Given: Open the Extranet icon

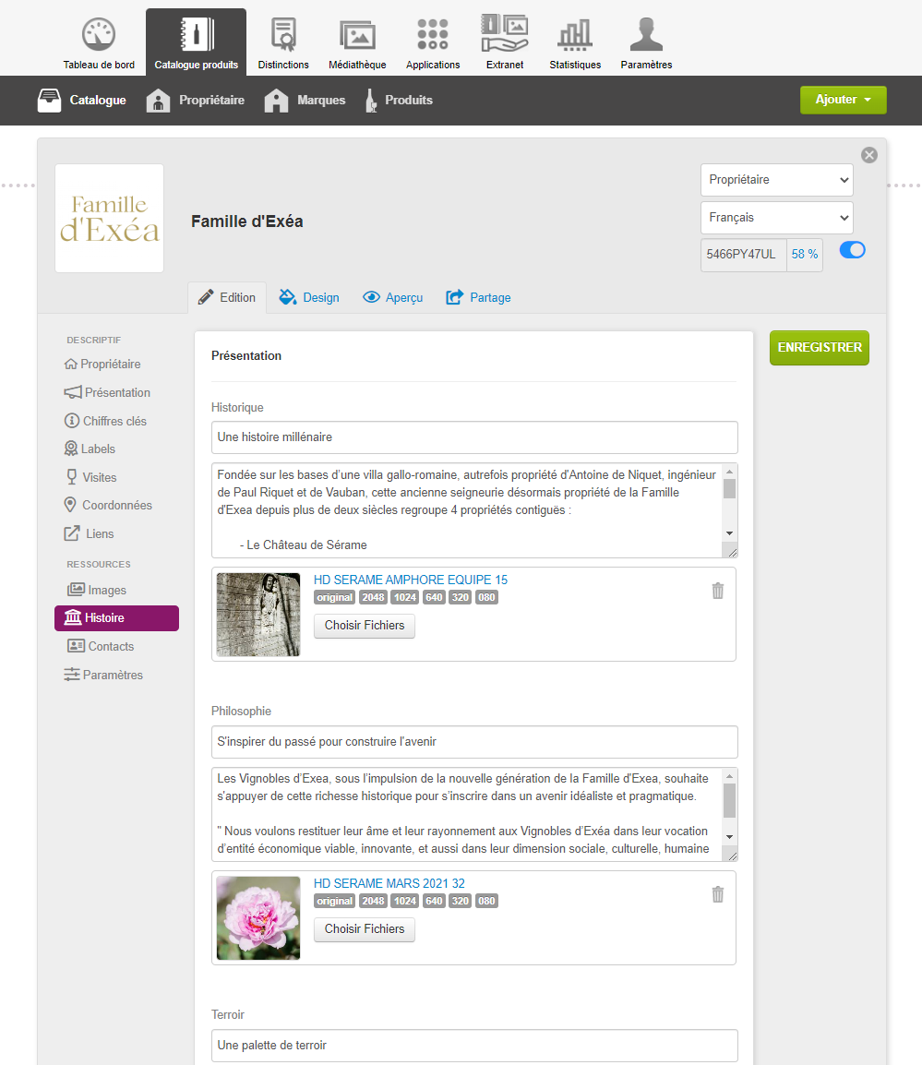Looking at the screenshot, I should [505, 33].
